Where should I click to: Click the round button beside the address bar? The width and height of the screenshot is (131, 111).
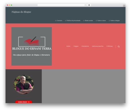pos(89,5)
